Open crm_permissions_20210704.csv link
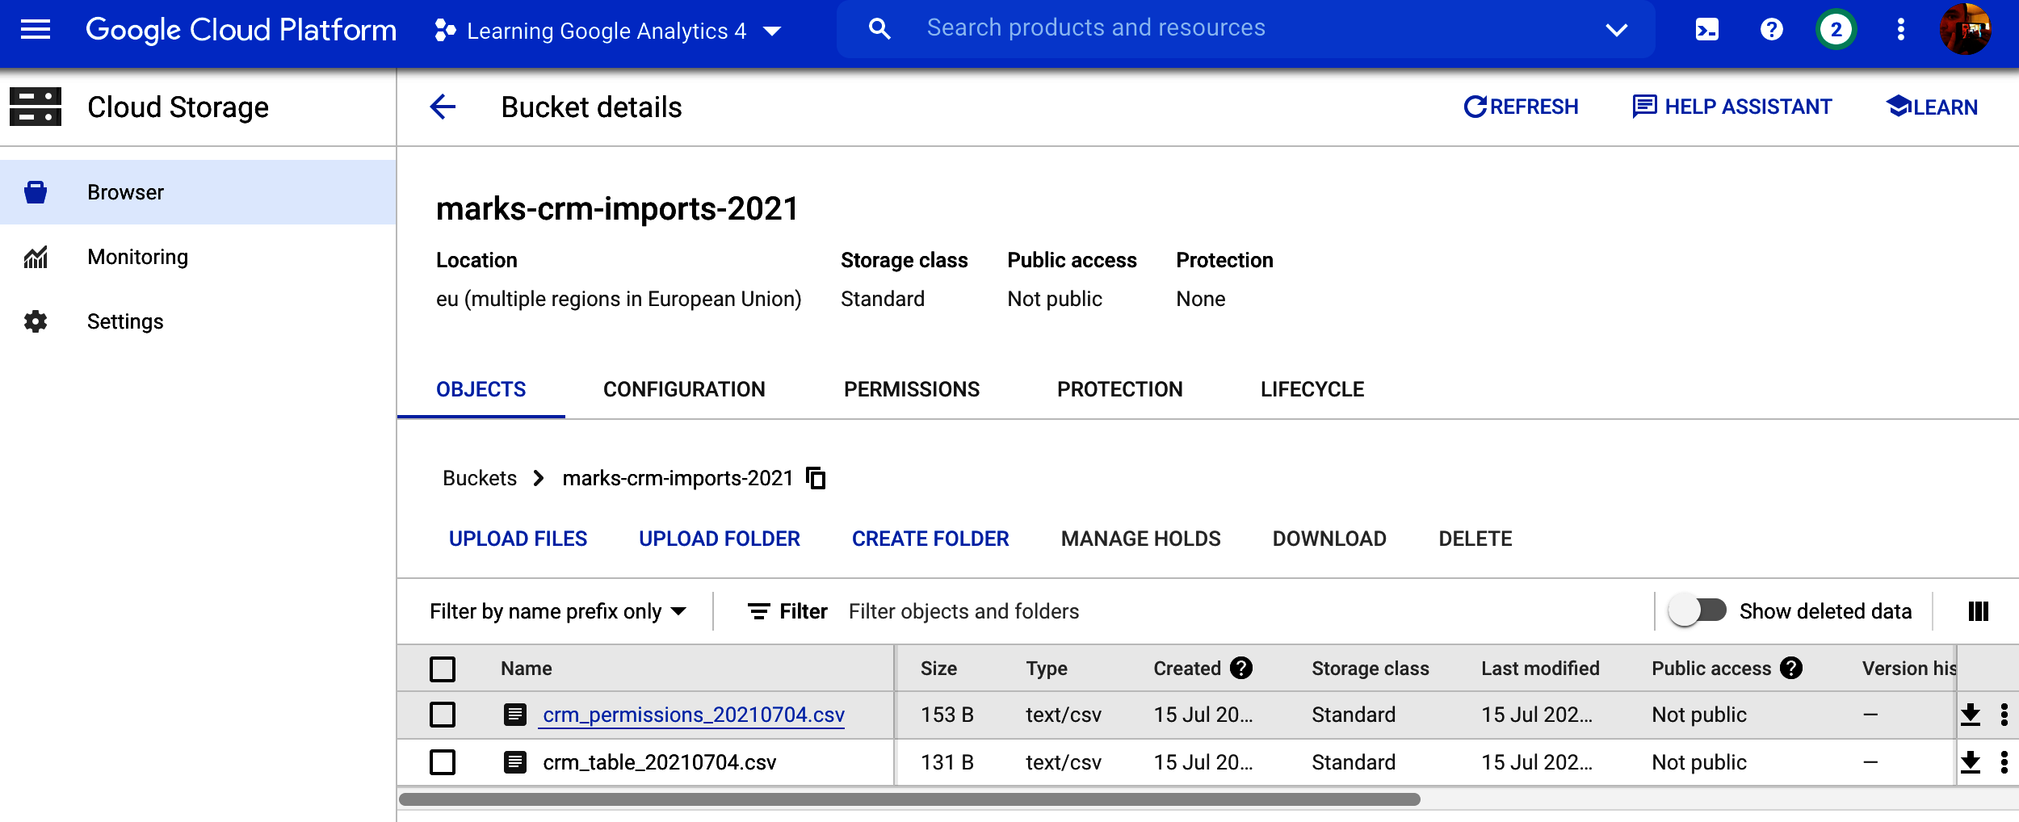Viewport: 2019px width, 822px height. (x=694, y=715)
